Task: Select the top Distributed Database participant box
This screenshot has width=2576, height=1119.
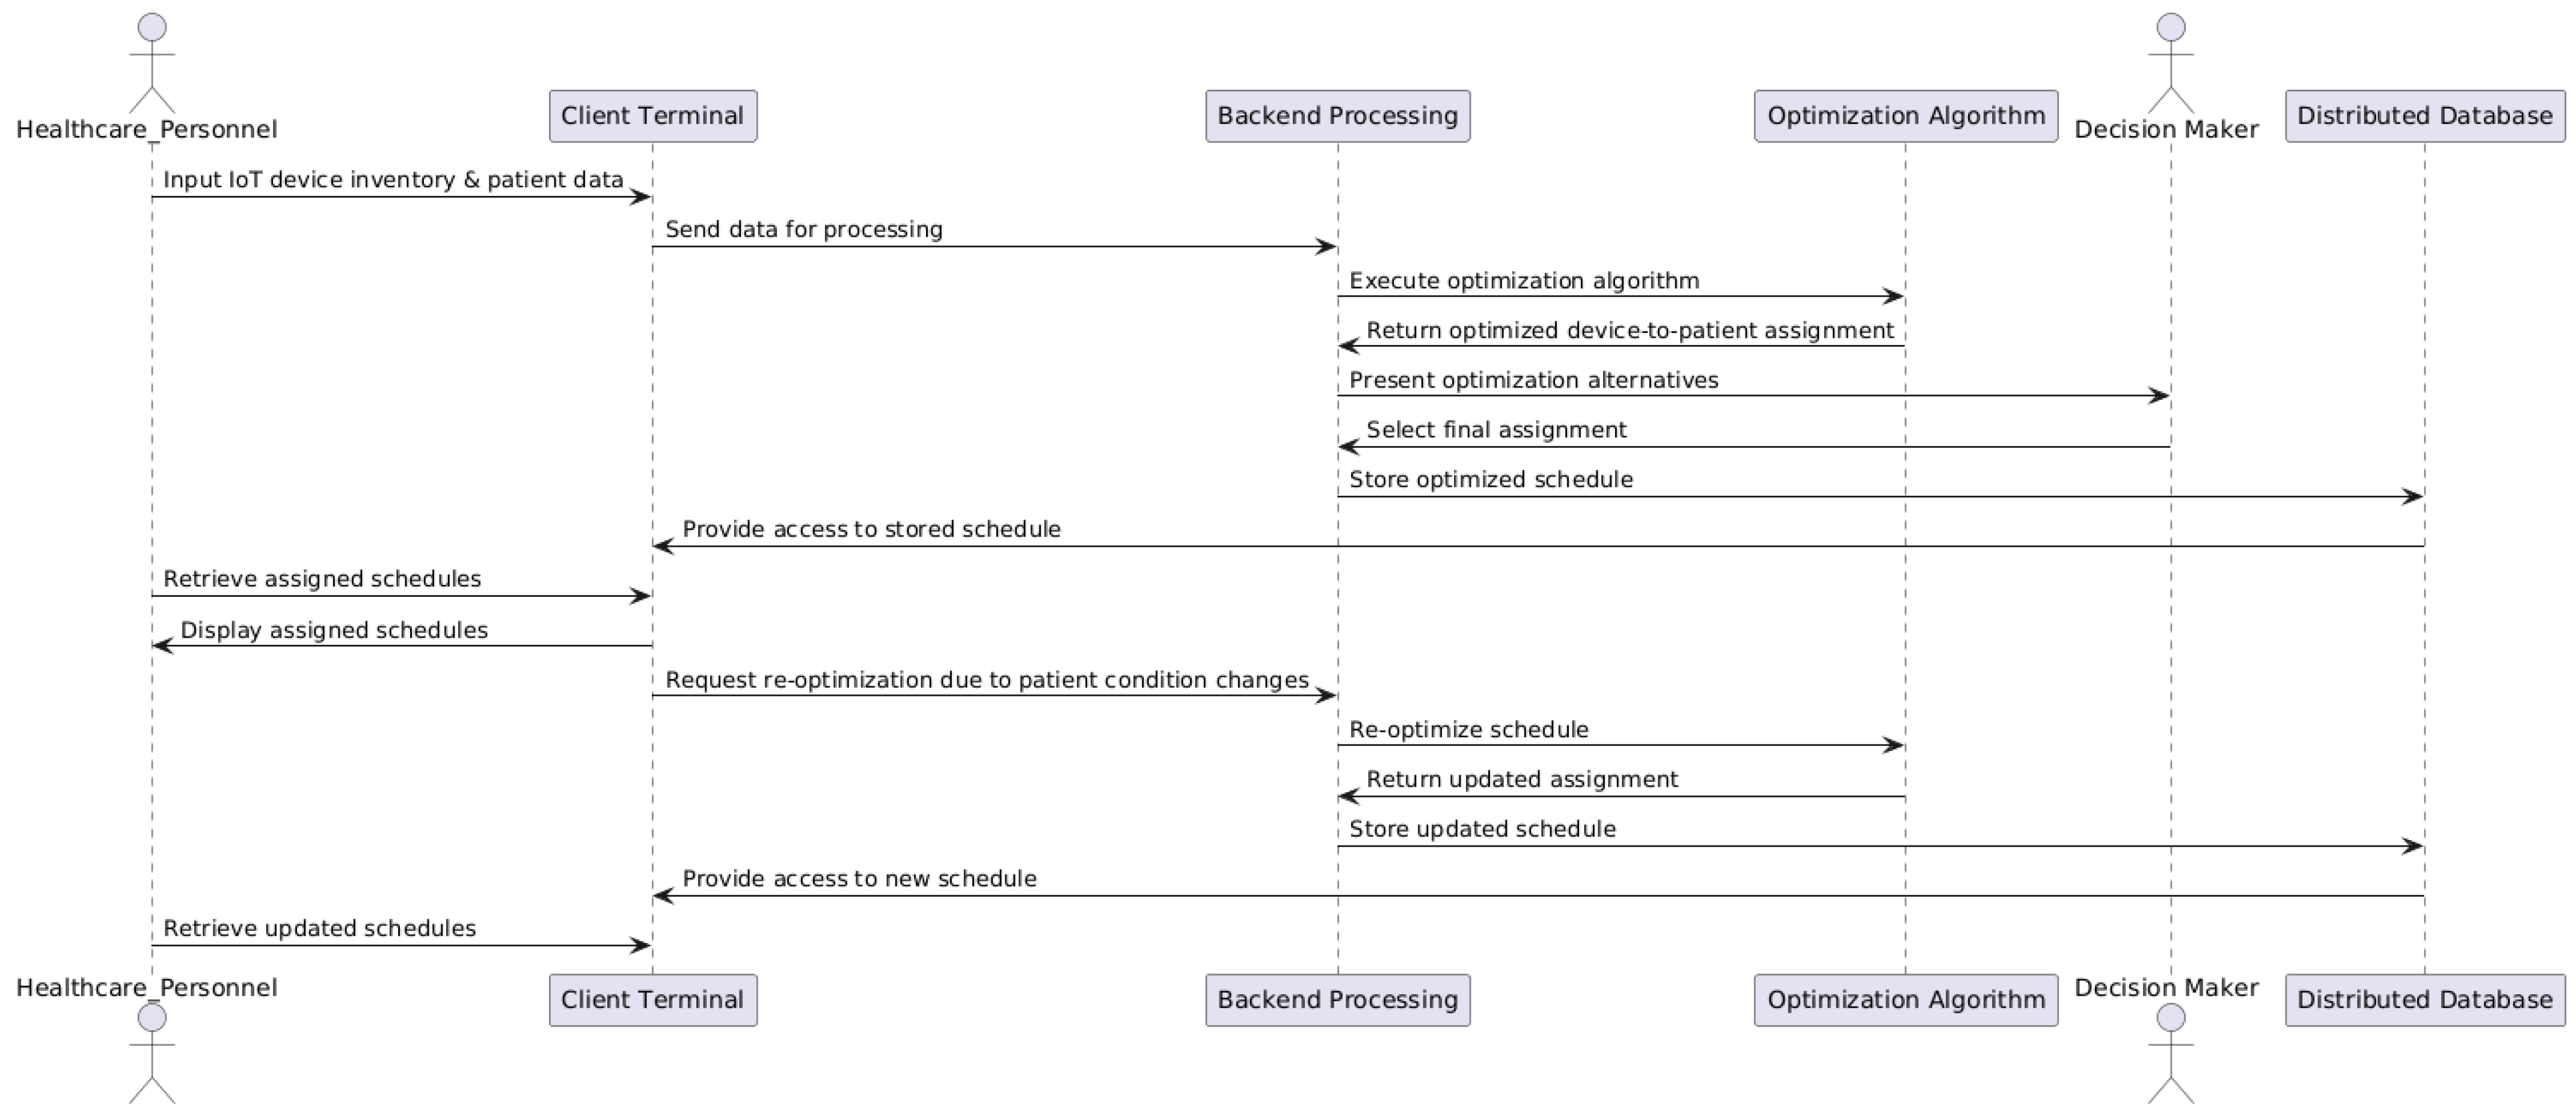Action: 2424,116
